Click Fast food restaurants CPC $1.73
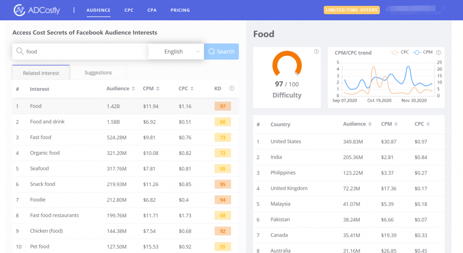This screenshot has height=253, width=463. point(185,216)
